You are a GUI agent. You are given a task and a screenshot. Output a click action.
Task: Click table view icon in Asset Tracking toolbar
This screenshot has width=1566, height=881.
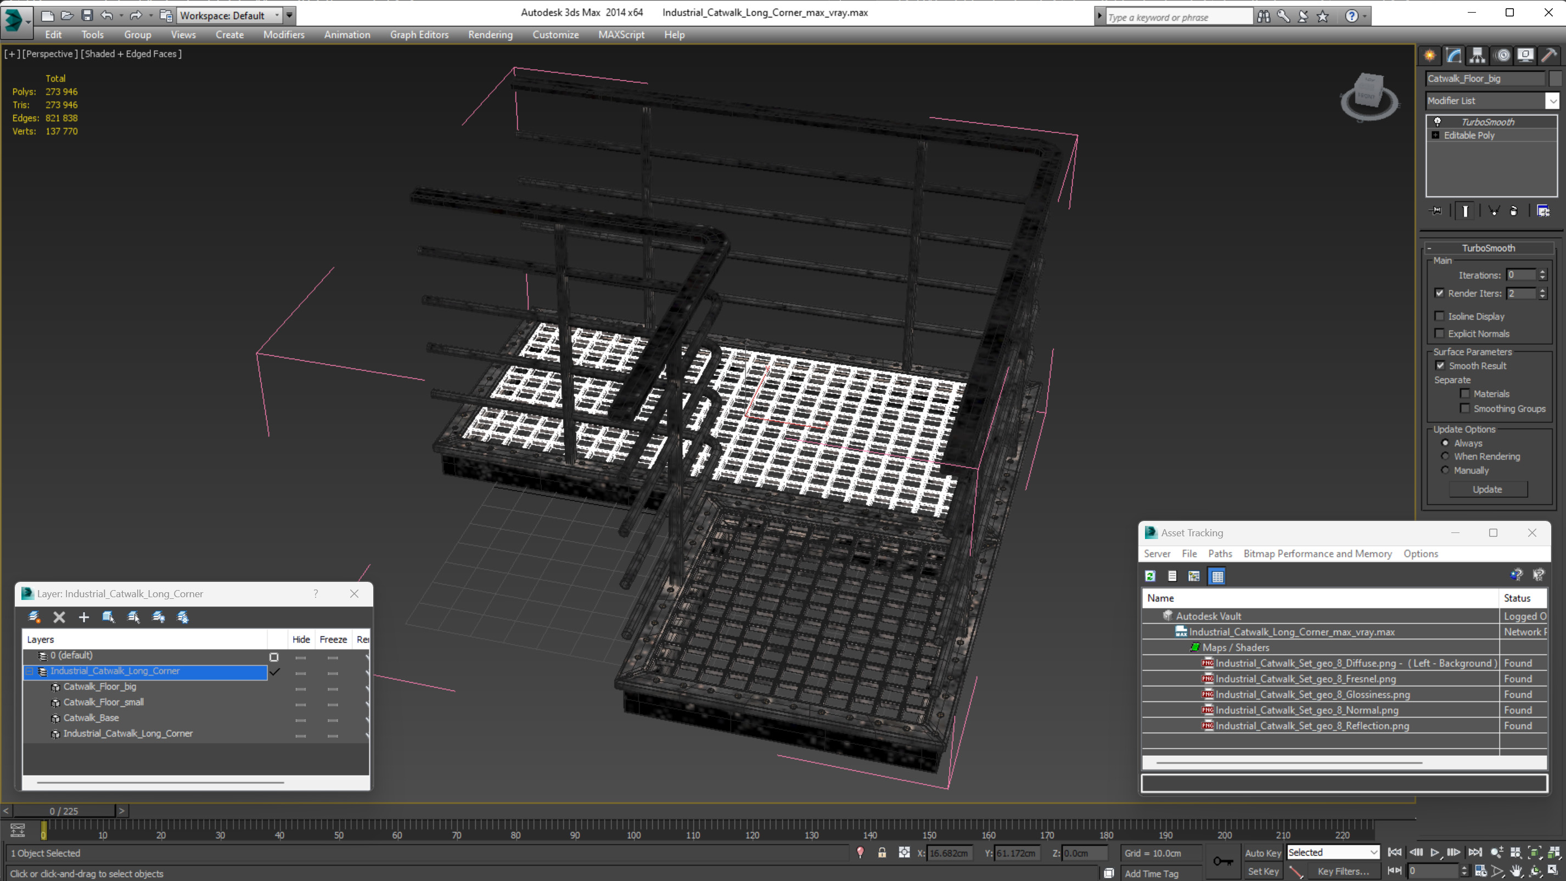tap(1217, 576)
